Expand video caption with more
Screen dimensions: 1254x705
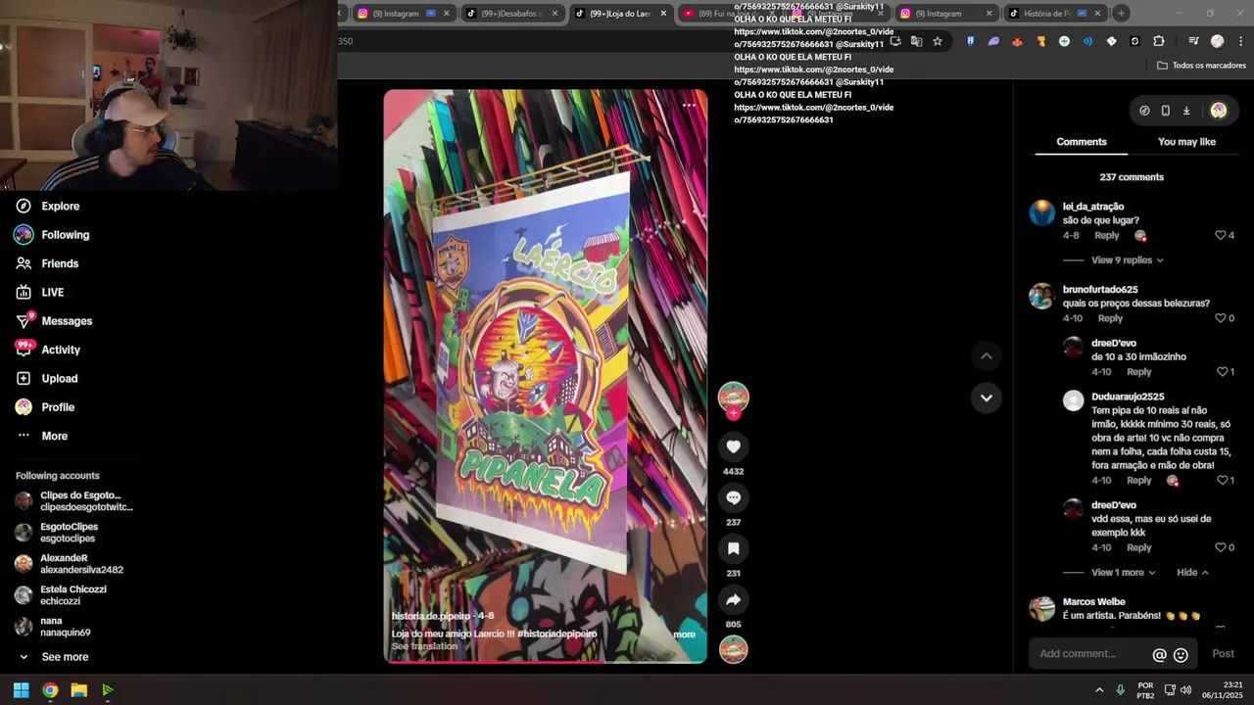[x=684, y=634]
